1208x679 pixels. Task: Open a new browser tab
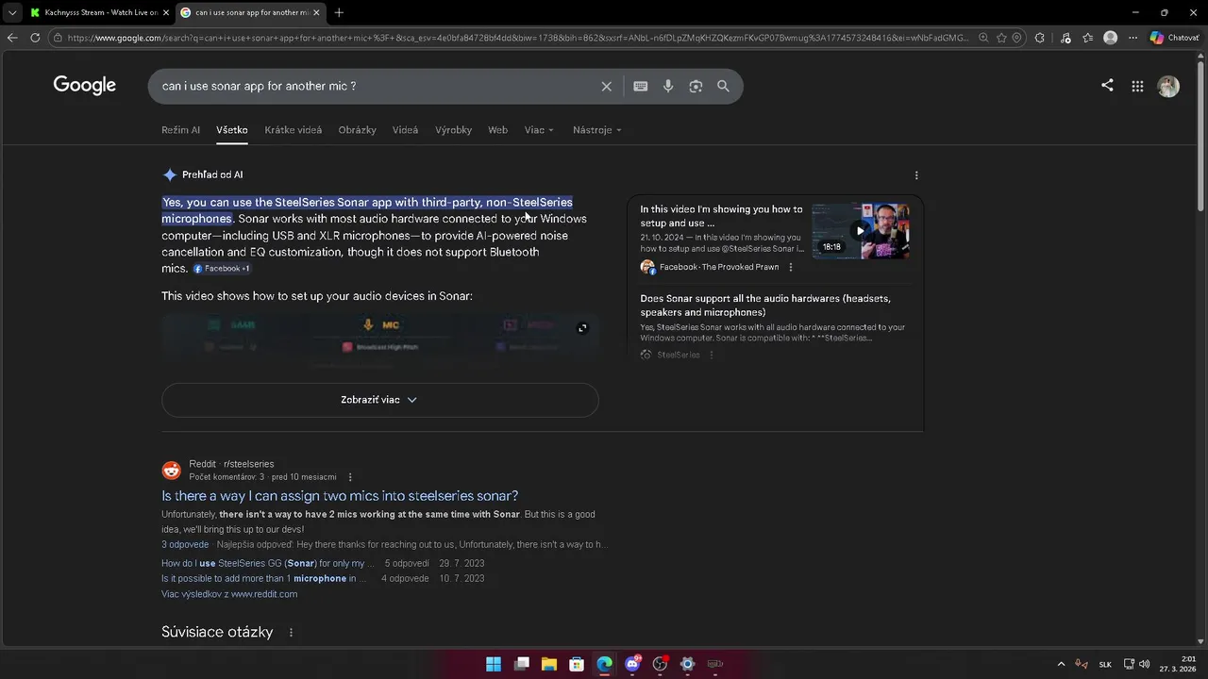(339, 12)
